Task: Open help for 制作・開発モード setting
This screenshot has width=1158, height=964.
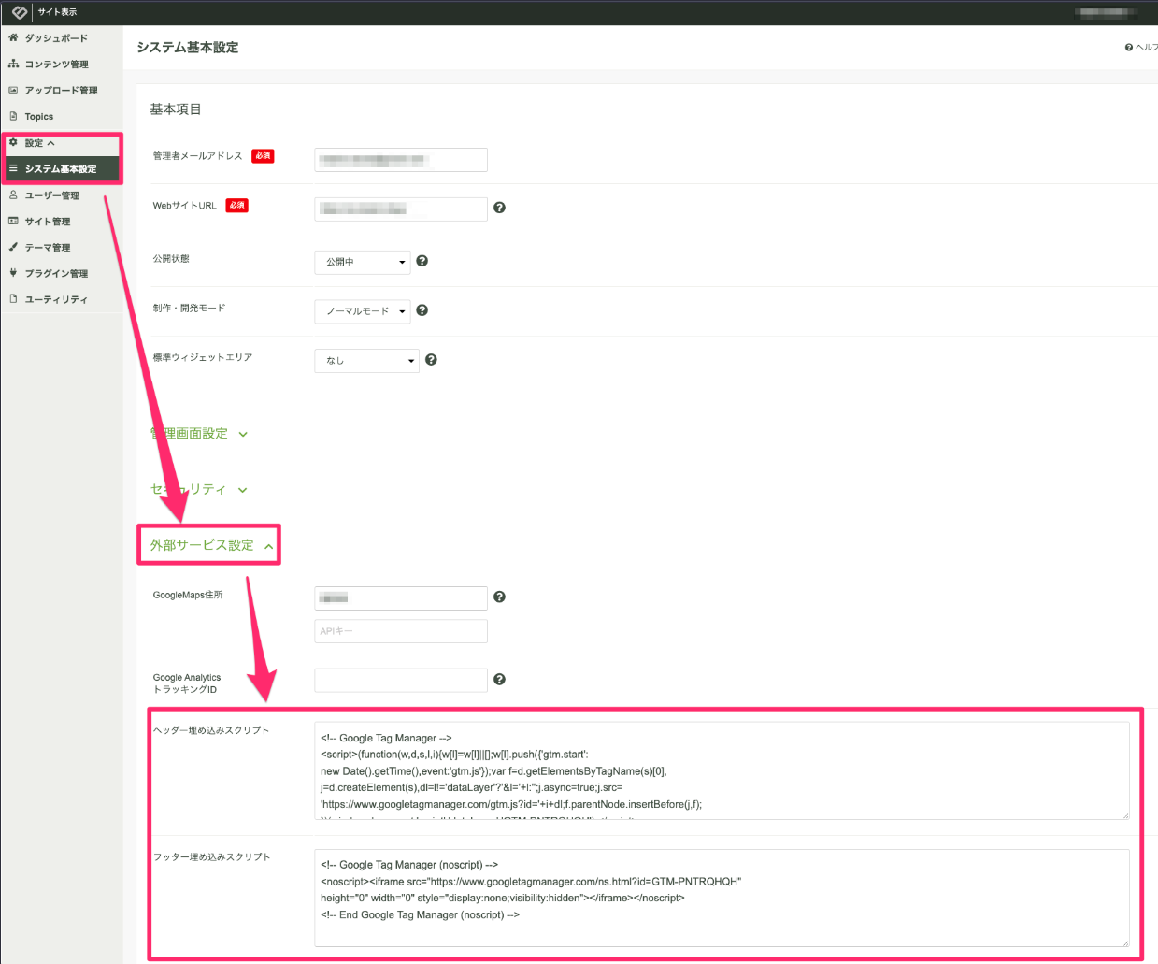Action: coord(422,310)
